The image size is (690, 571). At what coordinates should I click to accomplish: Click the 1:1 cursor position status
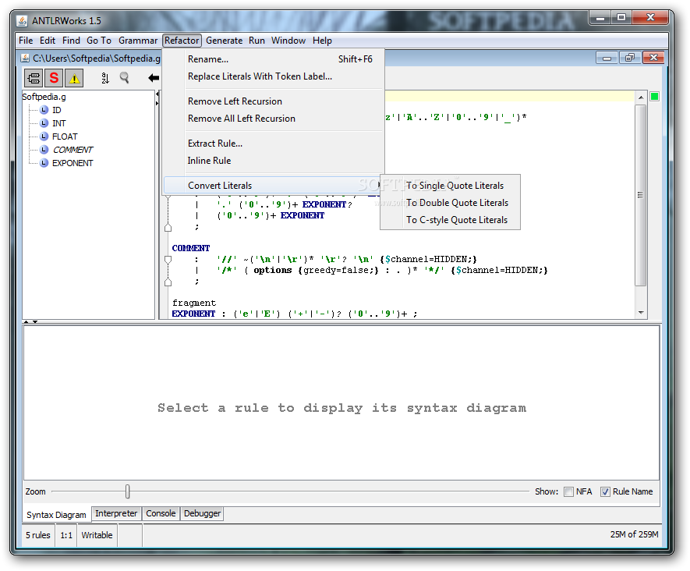point(66,535)
